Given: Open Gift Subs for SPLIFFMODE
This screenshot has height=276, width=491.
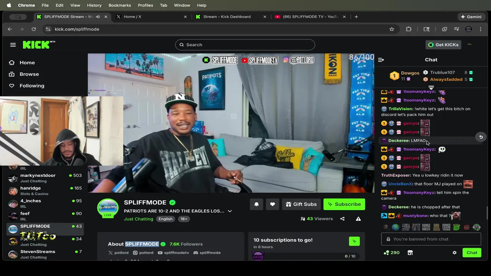Looking at the screenshot, I should coord(301,204).
